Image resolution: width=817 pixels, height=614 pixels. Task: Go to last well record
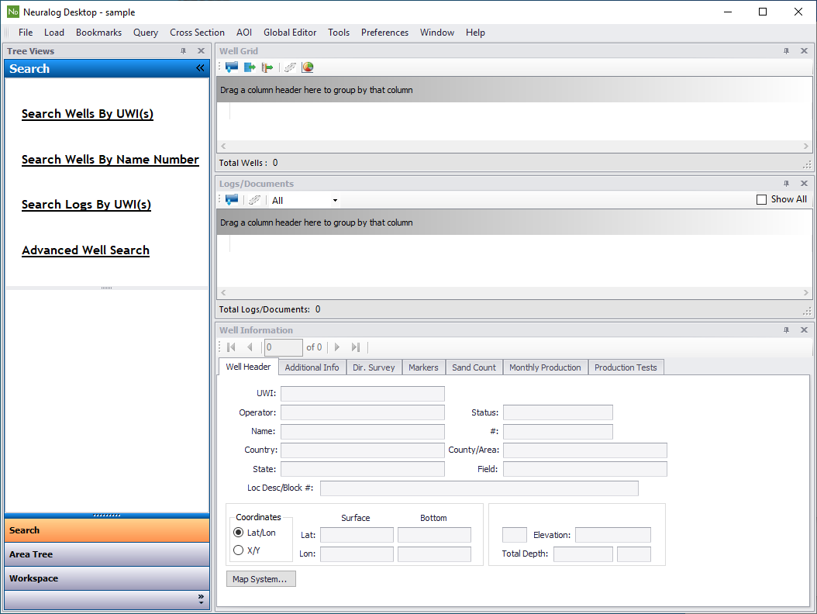pos(355,347)
